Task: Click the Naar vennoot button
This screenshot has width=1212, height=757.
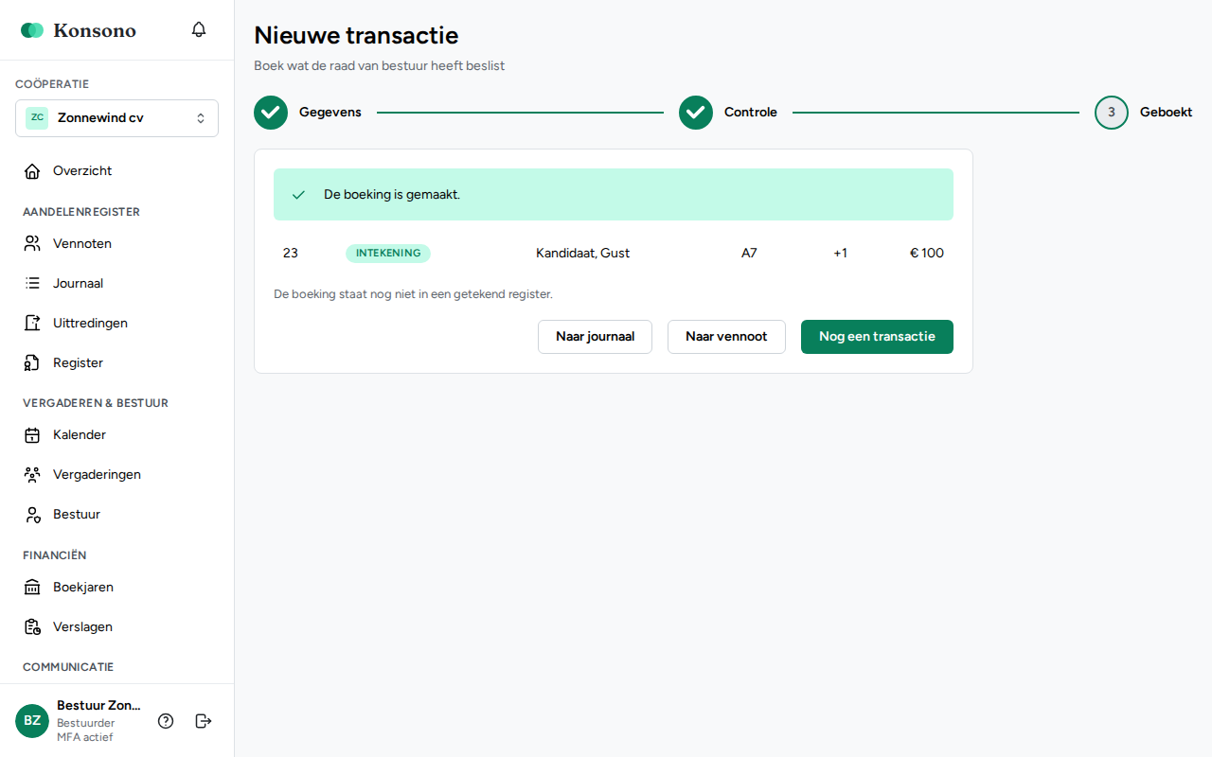Action: pos(726,337)
